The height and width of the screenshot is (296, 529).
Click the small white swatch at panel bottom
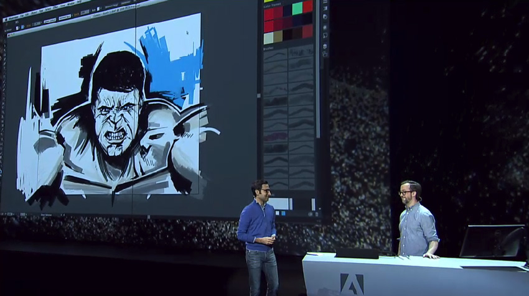(x=278, y=213)
